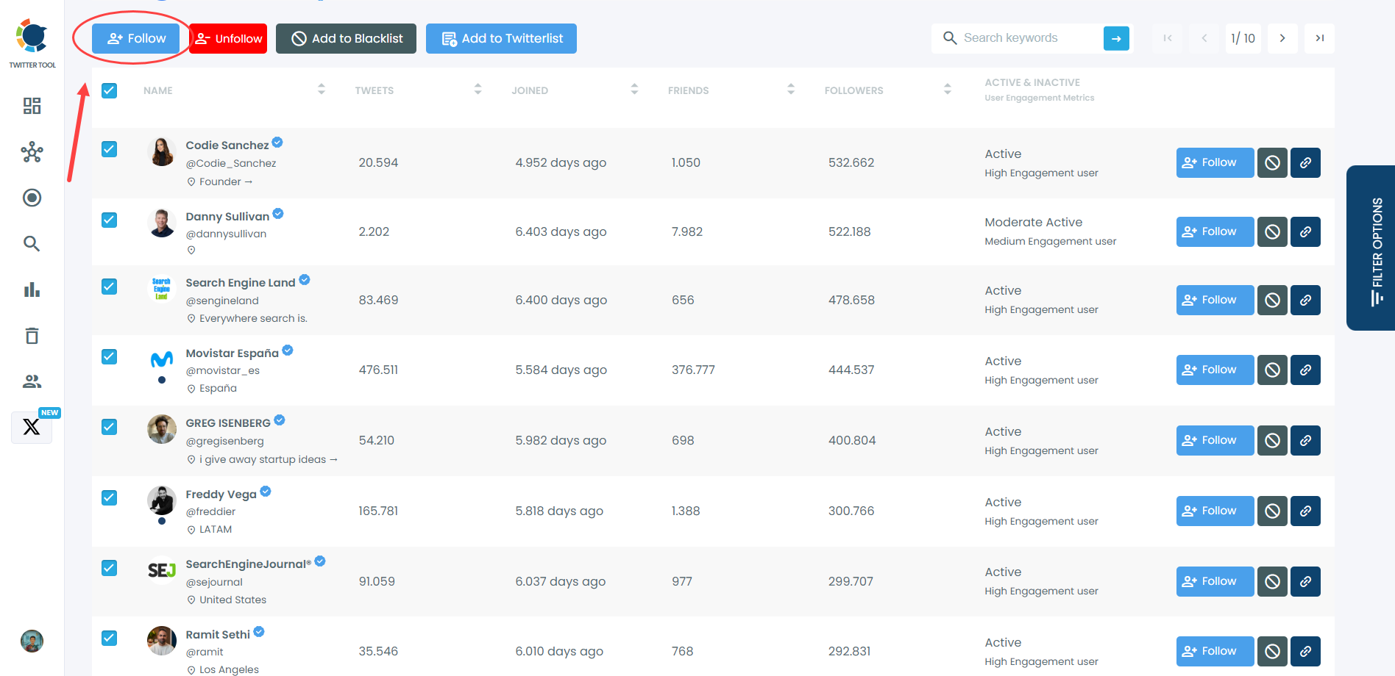Open Codie Sanchez profile link icon
Screen dimensions: 1395x676
click(x=1305, y=162)
